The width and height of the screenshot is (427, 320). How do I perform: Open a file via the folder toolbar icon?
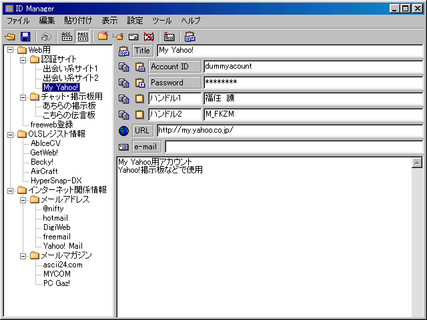(x=10, y=37)
